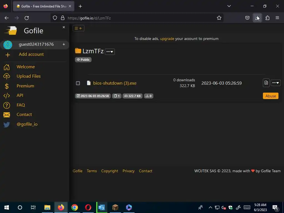
Task: Click the Abuse report button
Action: tap(271, 96)
